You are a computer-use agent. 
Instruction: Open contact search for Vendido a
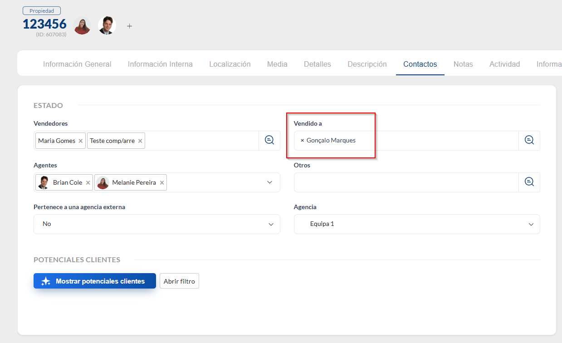[x=529, y=141]
